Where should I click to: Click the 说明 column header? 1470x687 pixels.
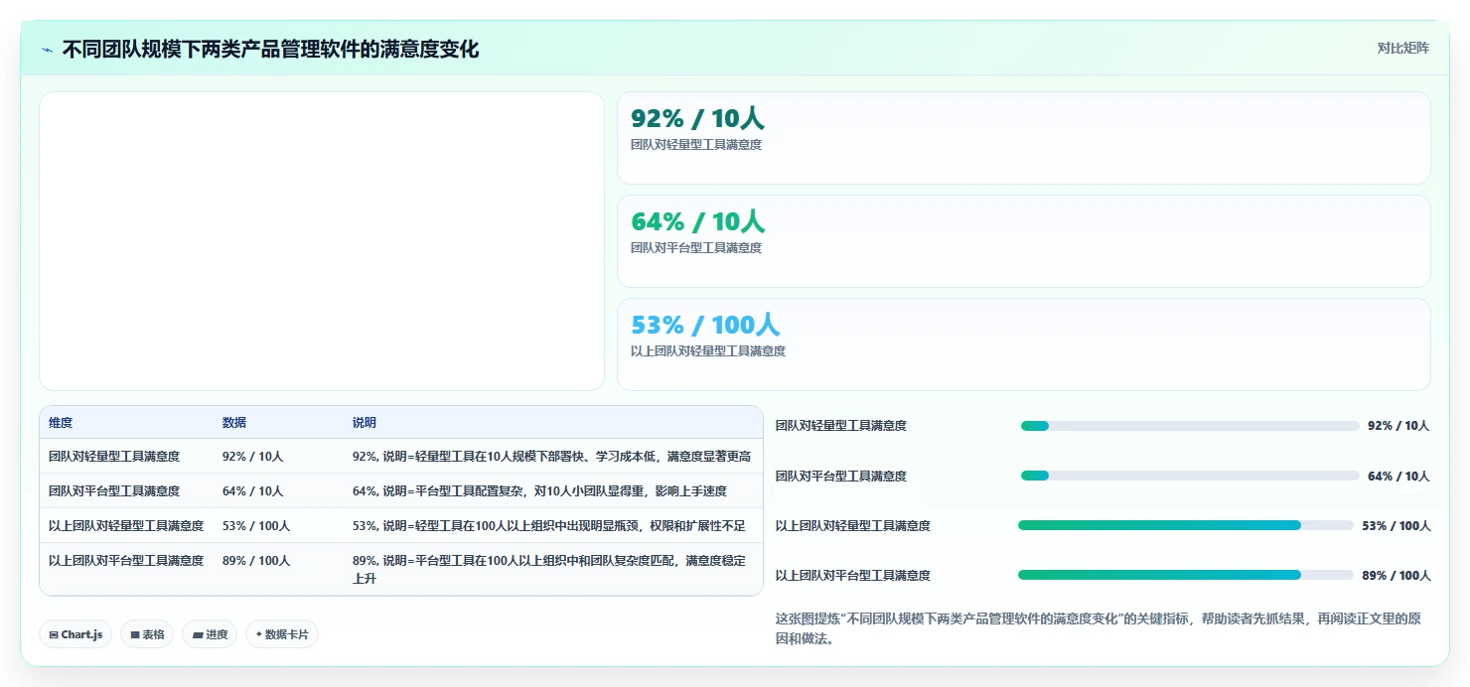(365, 423)
